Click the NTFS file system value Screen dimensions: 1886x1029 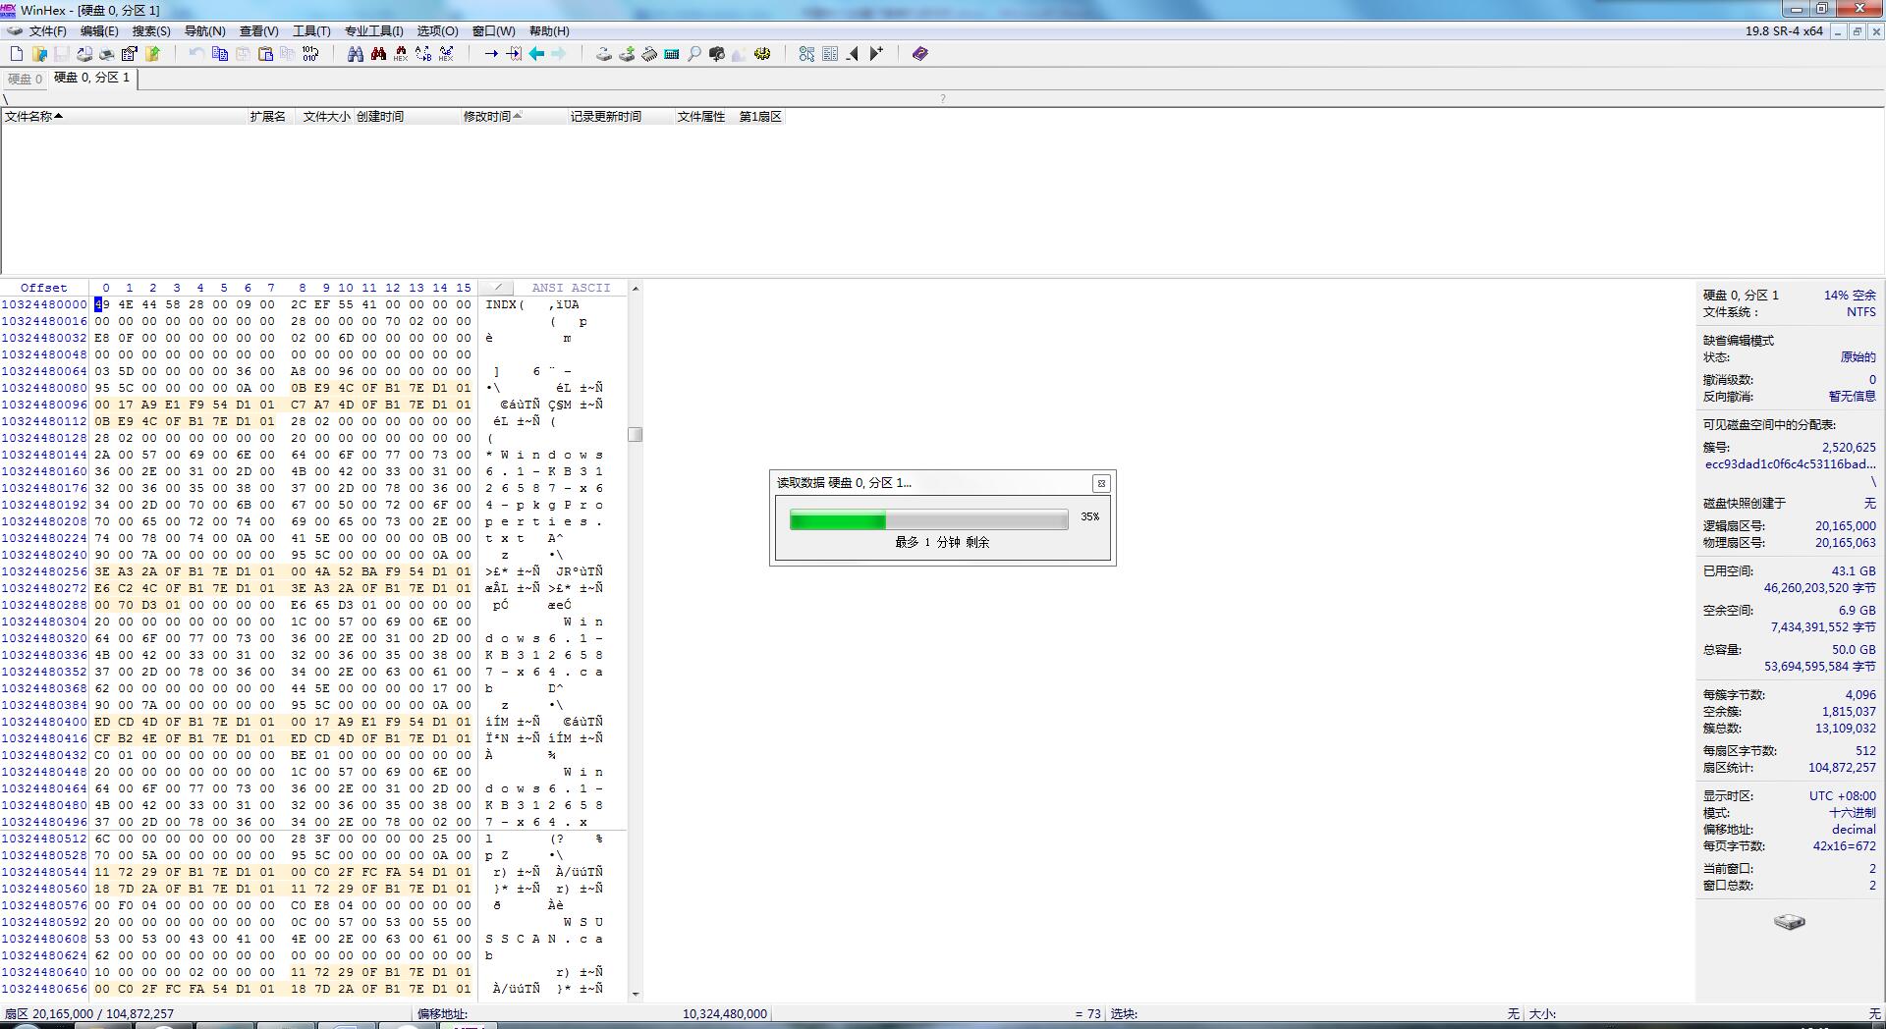(x=1860, y=312)
